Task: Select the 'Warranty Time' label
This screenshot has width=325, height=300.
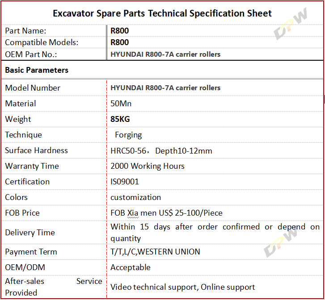Action: point(32,166)
